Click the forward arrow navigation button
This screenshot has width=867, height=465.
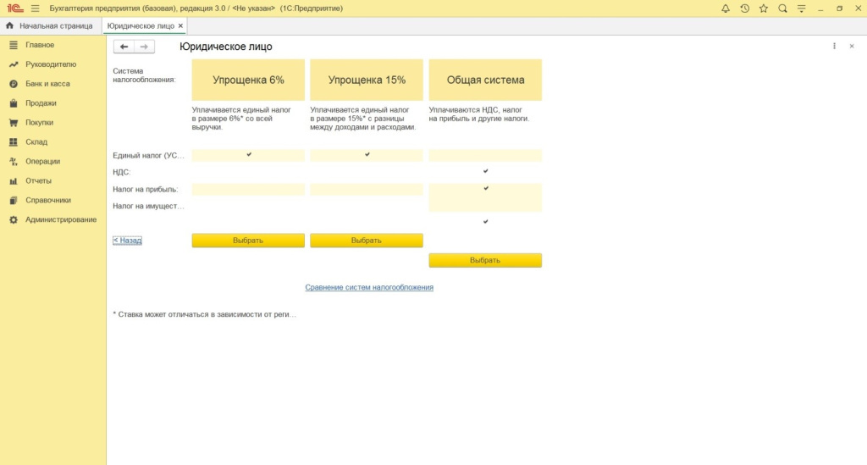145,47
